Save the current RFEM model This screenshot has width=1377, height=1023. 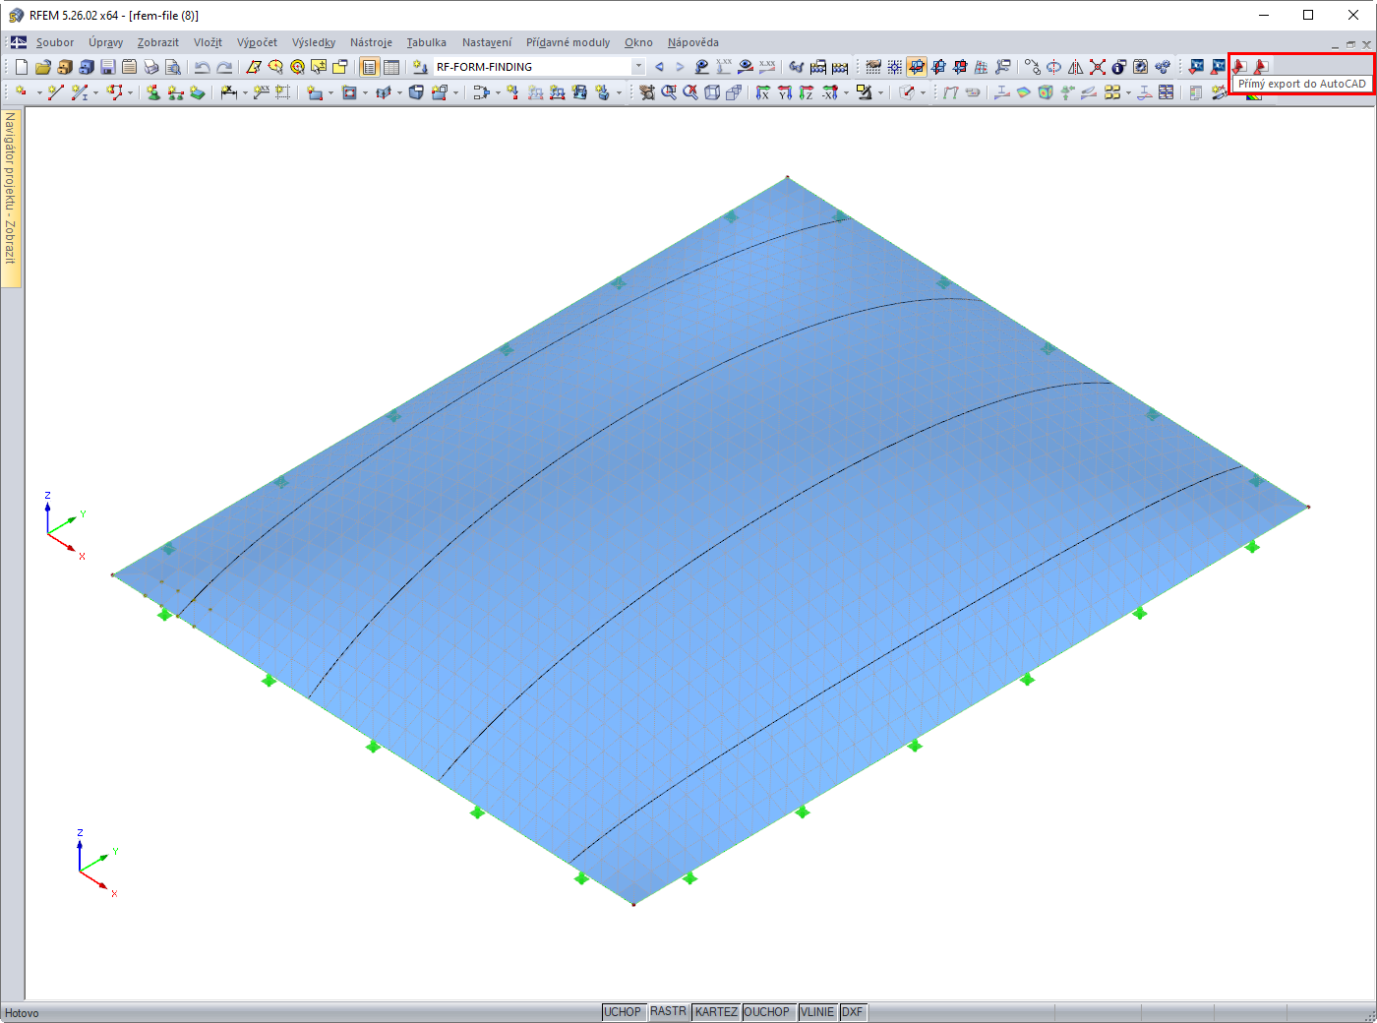(x=108, y=66)
